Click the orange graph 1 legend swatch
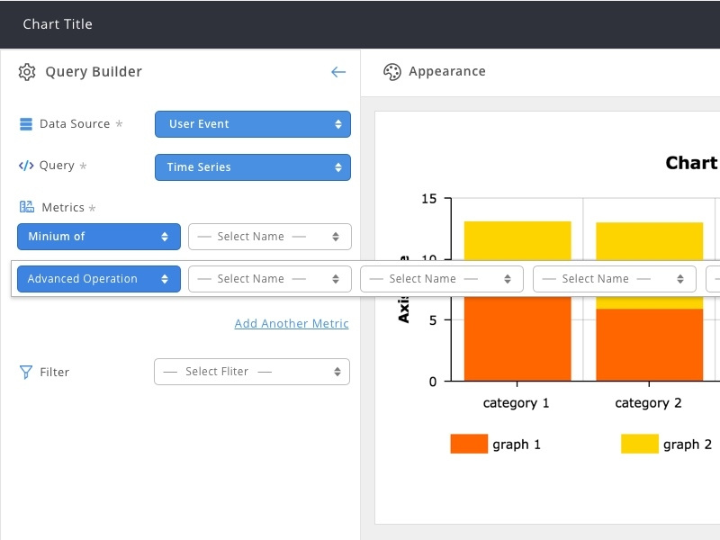720x540 pixels. pos(469,444)
